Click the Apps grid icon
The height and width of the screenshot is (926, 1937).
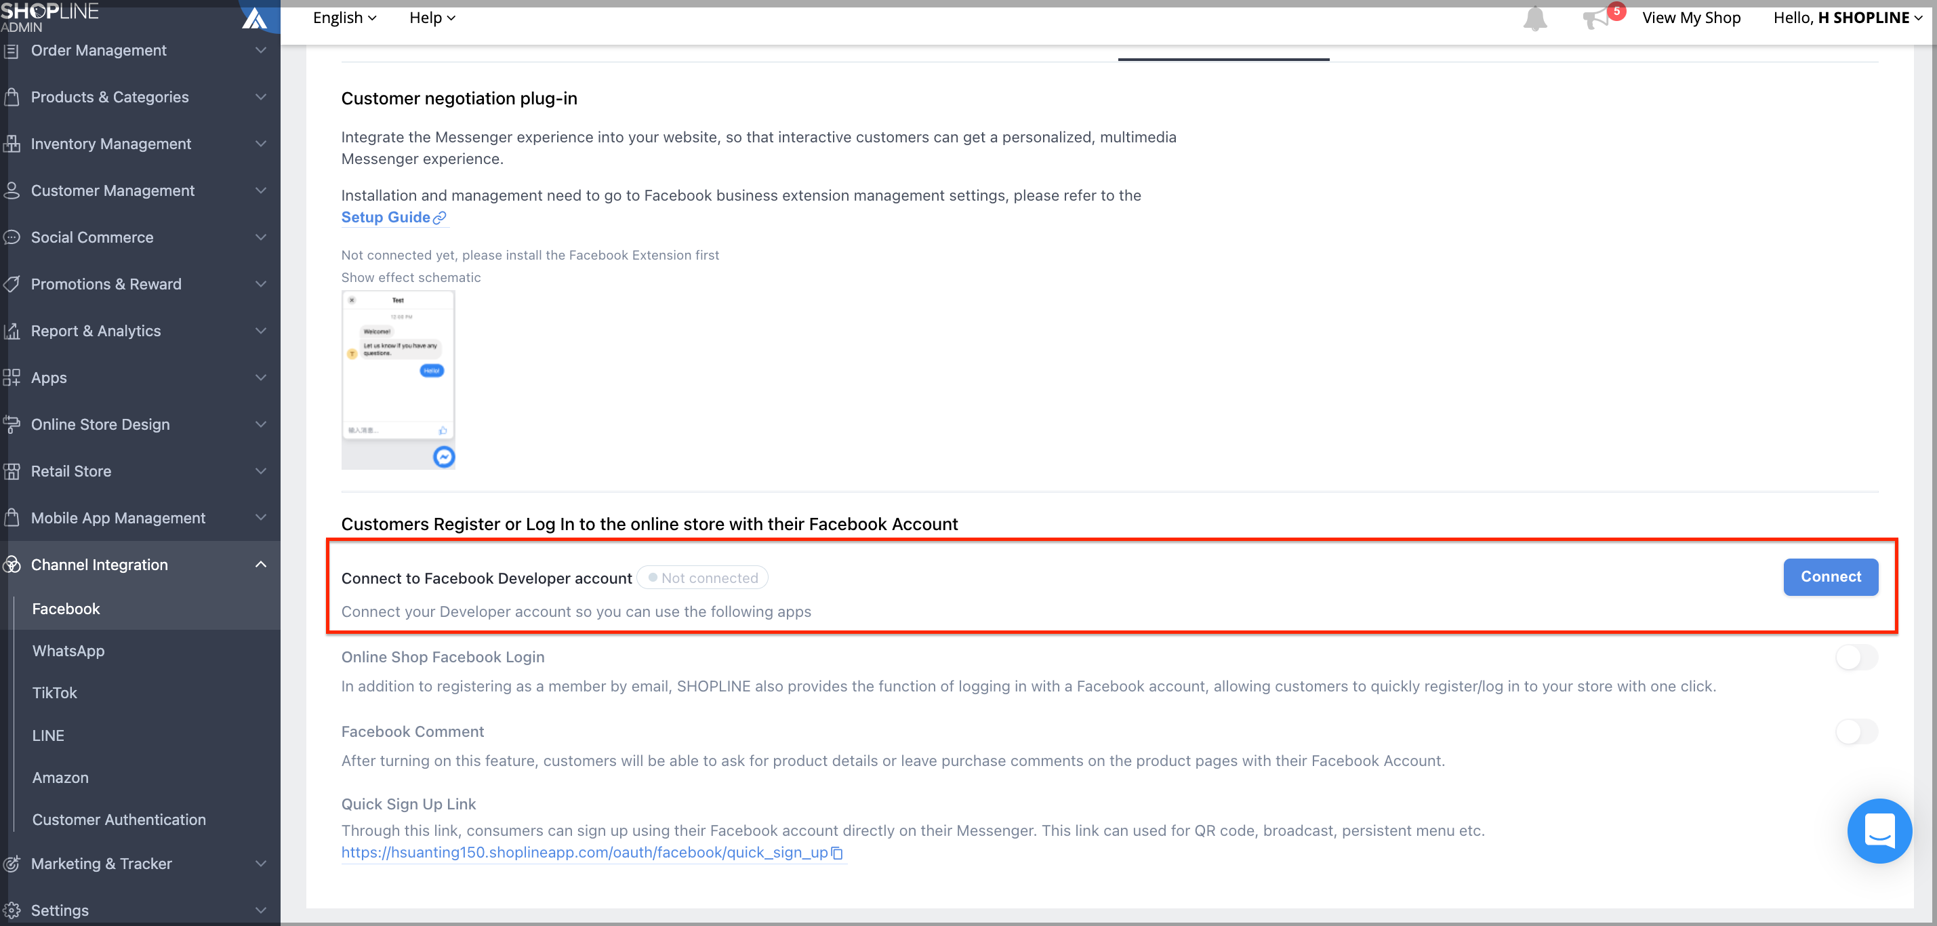[12, 378]
